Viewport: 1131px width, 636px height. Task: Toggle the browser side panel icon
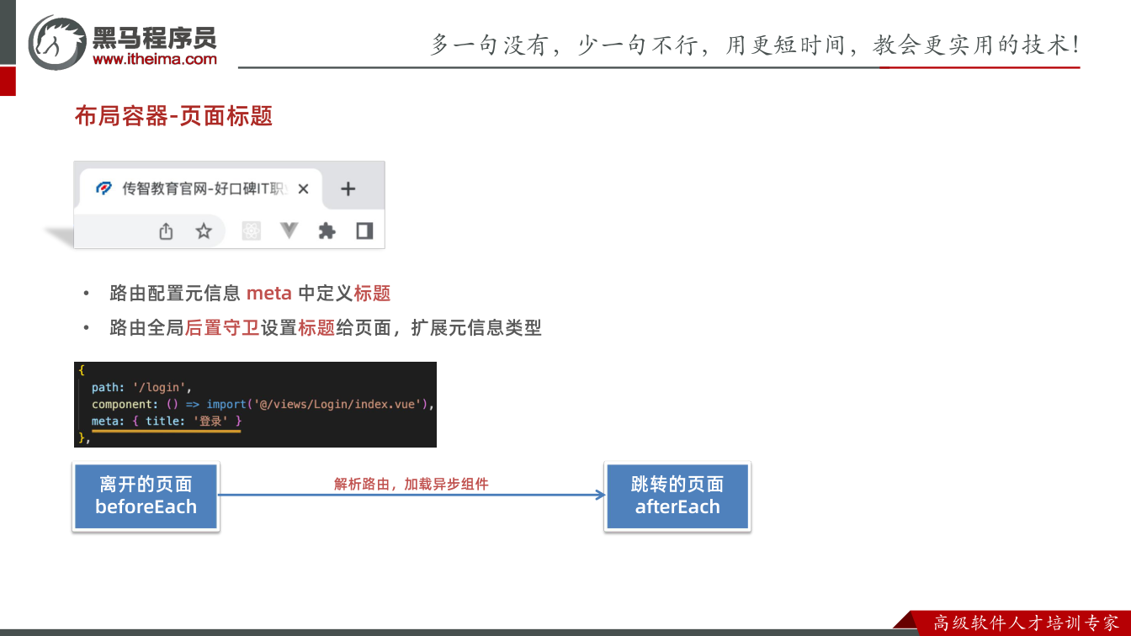[x=364, y=231]
